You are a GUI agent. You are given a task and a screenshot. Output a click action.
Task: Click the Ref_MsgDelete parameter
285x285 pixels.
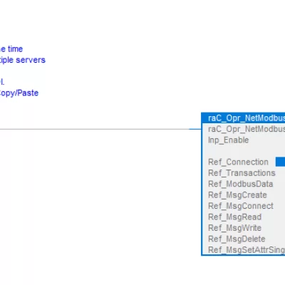coord(237,239)
